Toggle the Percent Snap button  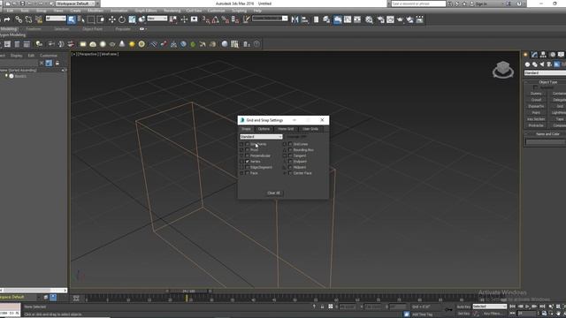pyautogui.click(x=226, y=19)
